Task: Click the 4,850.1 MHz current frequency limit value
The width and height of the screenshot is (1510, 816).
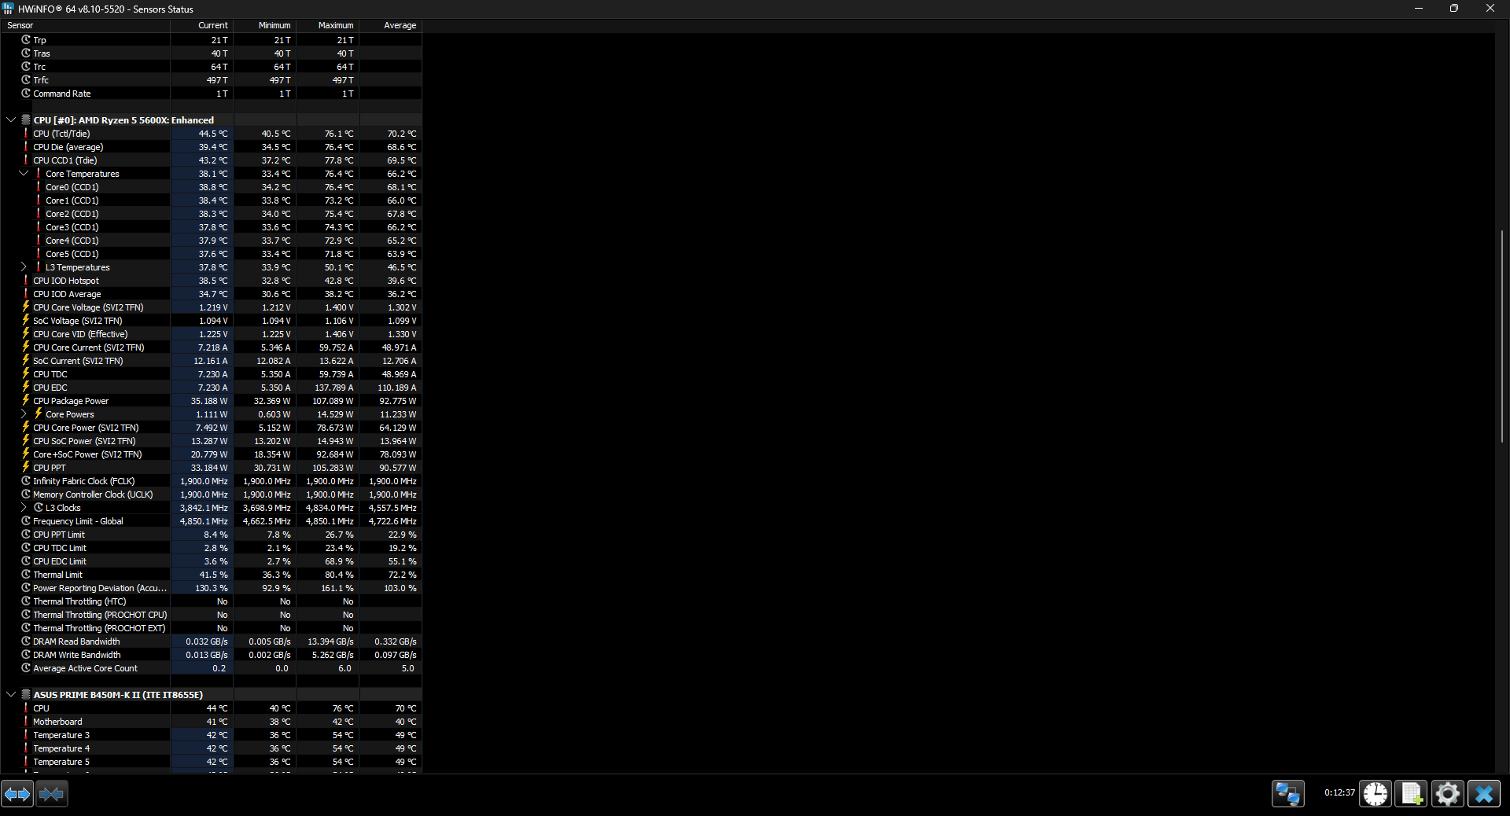Action: (x=204, y=521)
